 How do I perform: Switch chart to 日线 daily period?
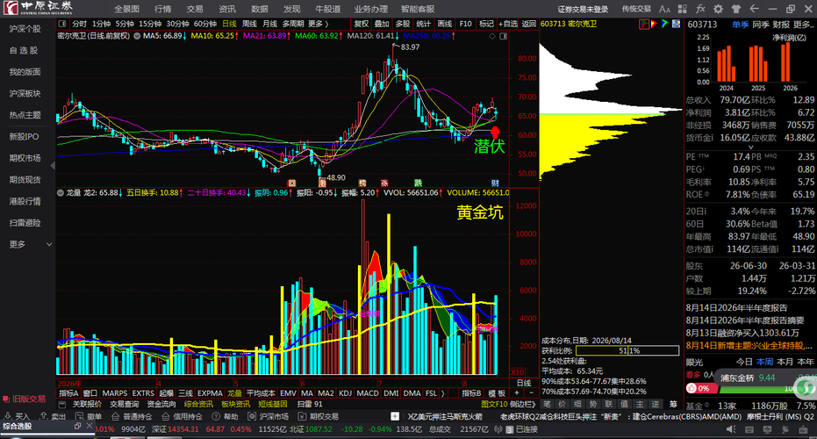(229, 24)
